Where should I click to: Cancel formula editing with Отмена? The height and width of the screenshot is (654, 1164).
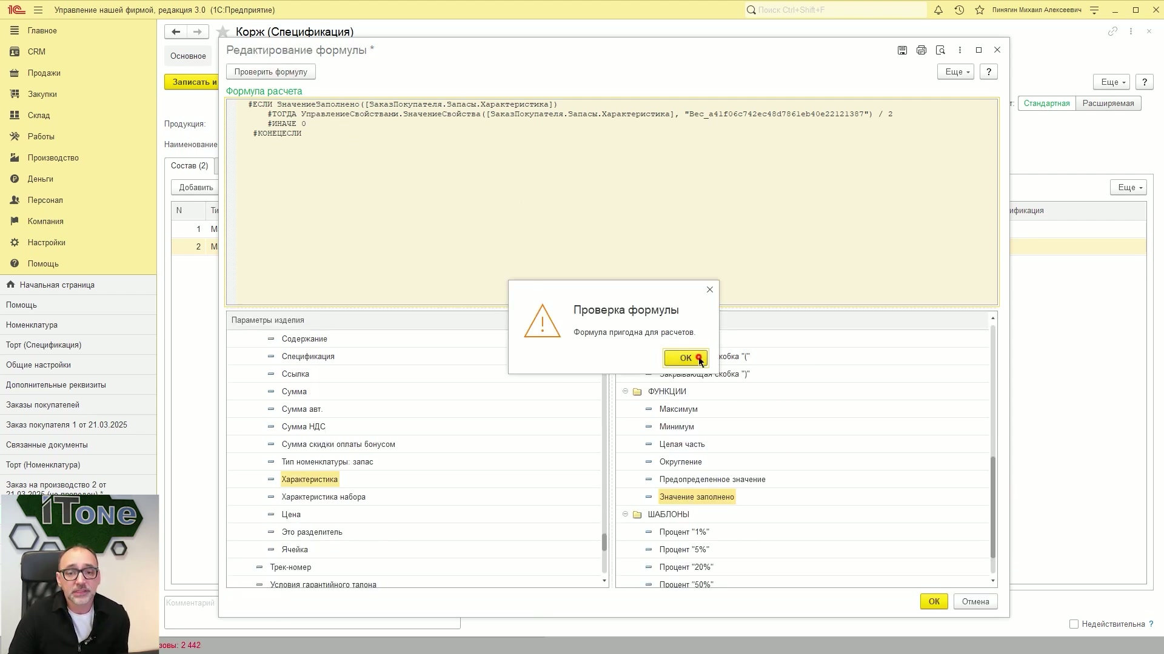pos(975,601)
